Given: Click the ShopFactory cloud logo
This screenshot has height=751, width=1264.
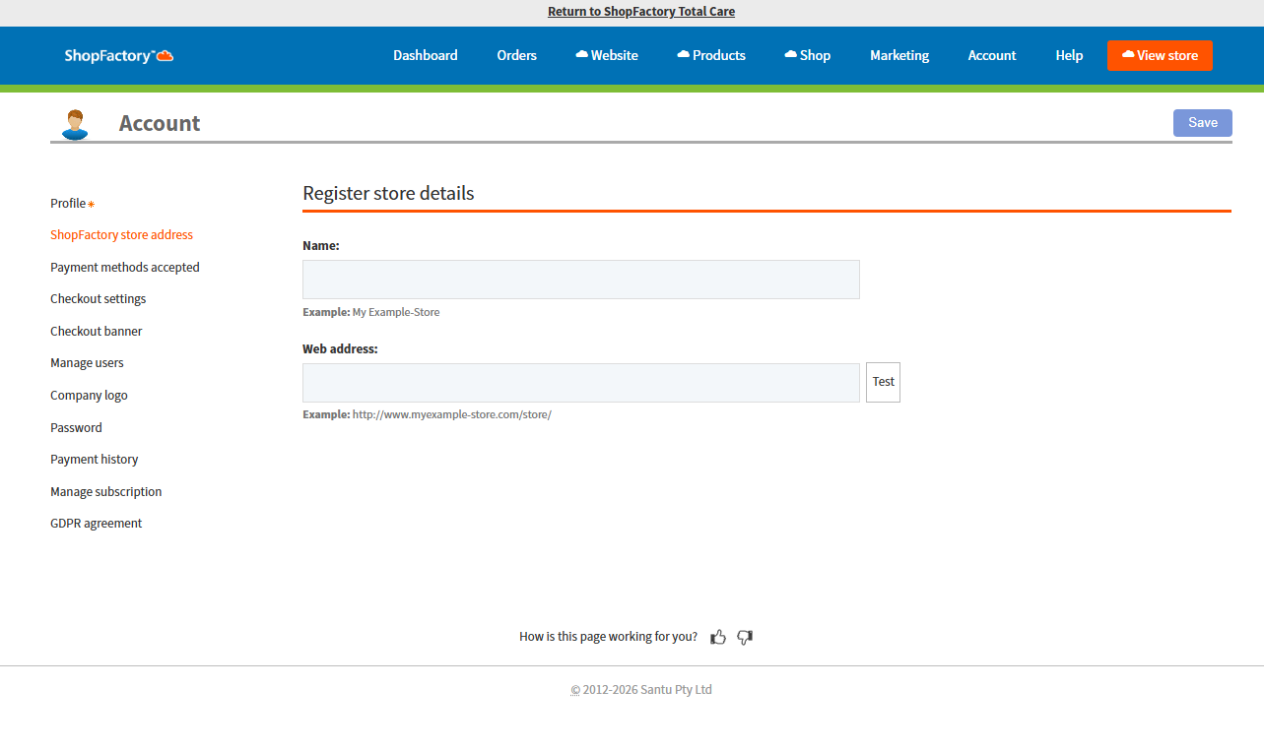Looking at the screenshot, I should [x=119, y=56].
